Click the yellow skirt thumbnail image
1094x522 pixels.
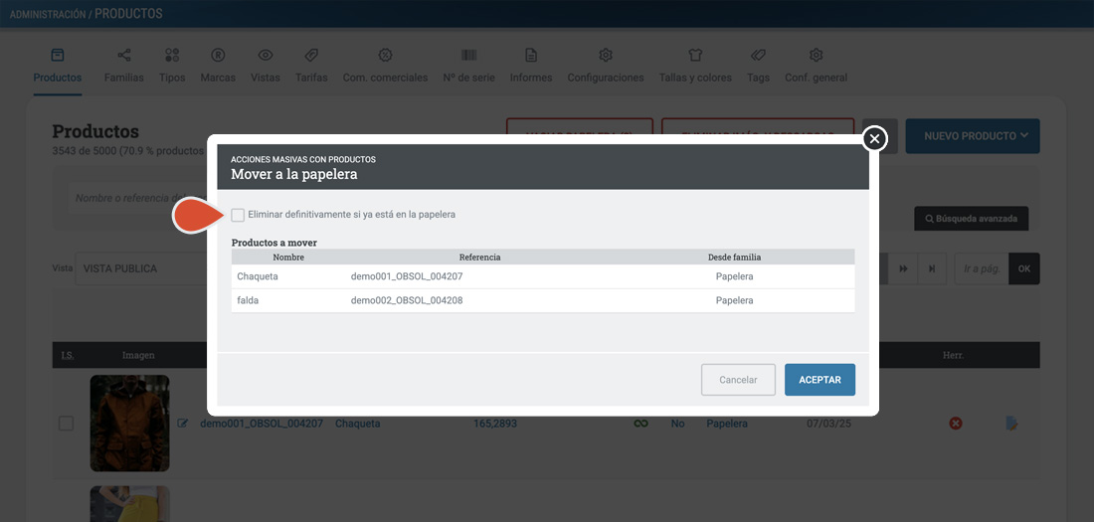point(129,504)
